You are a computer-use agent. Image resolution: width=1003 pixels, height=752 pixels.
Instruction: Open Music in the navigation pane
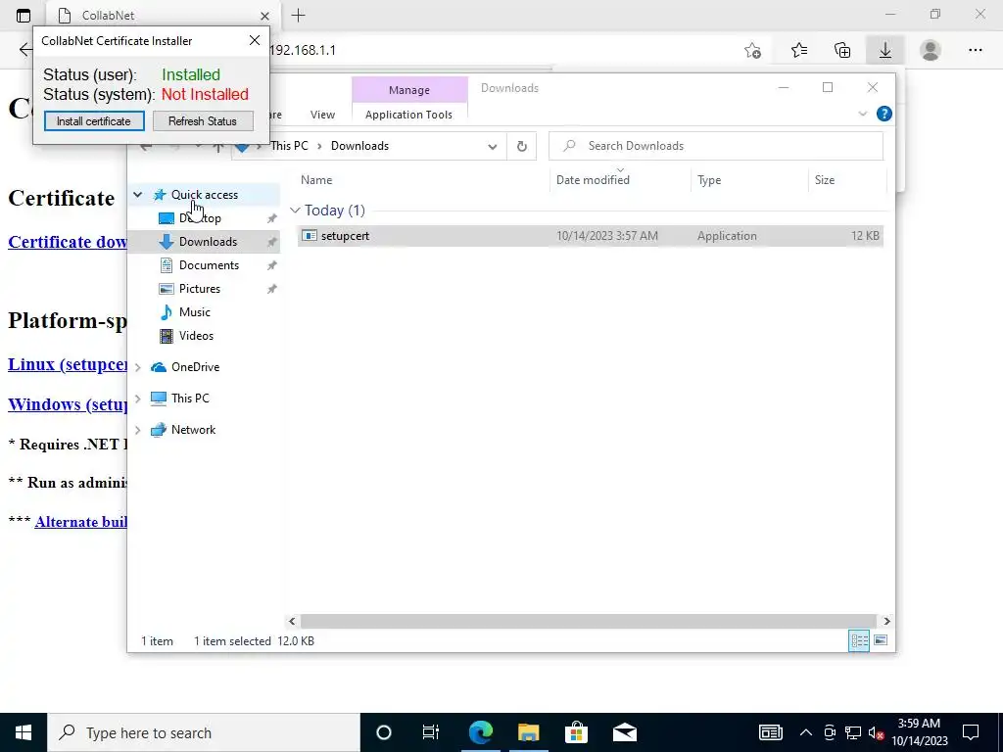[195, 312]
